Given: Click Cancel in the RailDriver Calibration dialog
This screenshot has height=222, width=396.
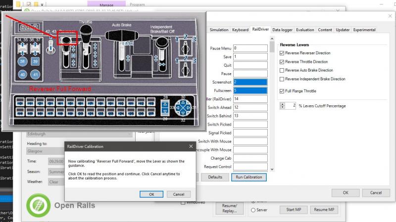Looking at the screenshot, I should (x=179, y=194).
